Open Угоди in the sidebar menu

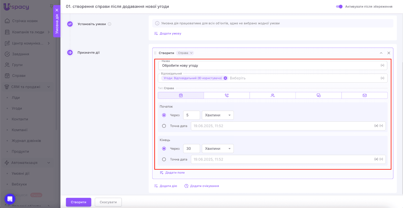(17, 108)
